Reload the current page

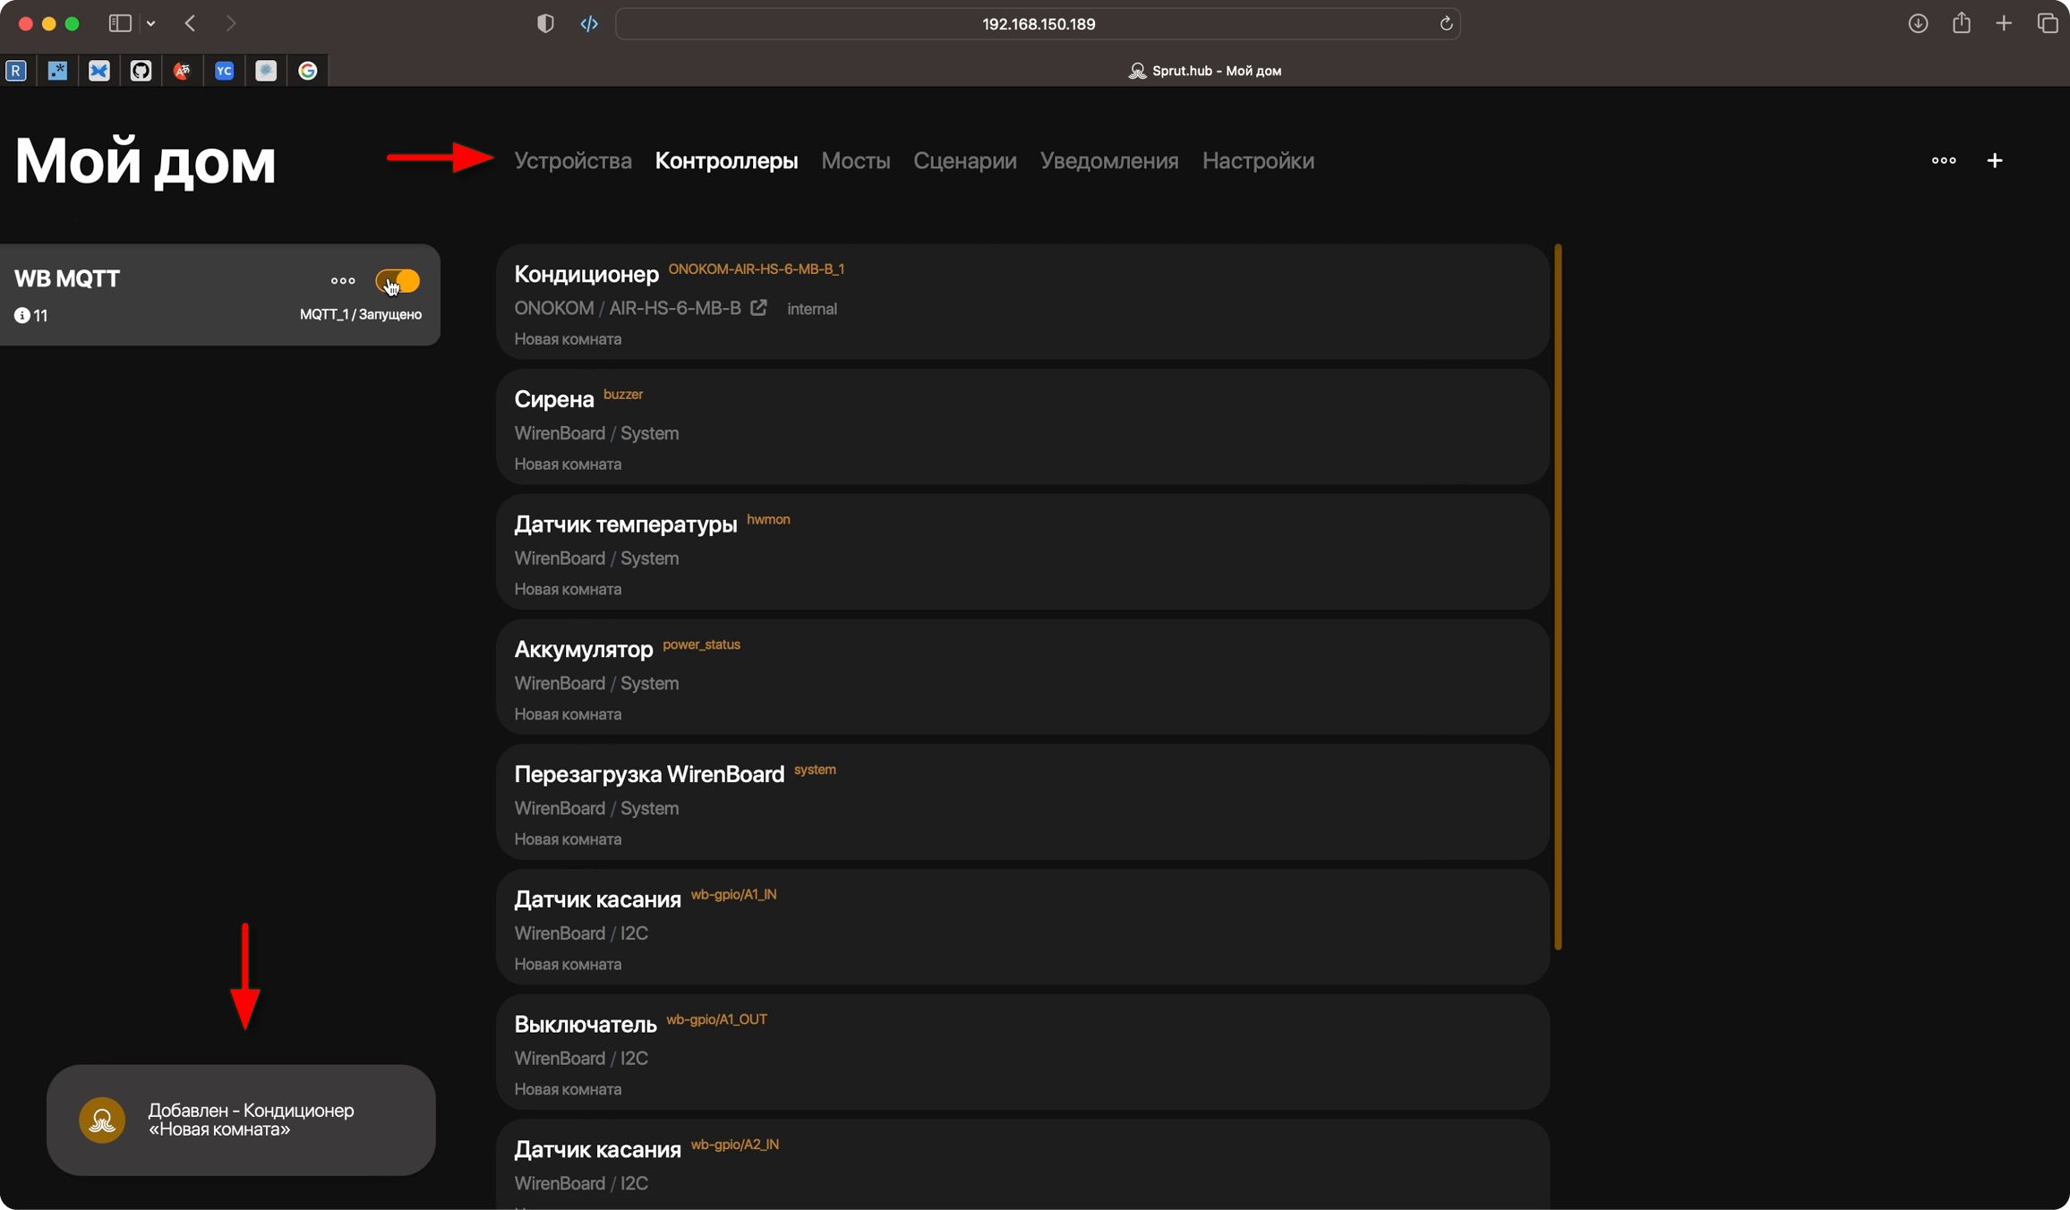[x=1445, y=23]
